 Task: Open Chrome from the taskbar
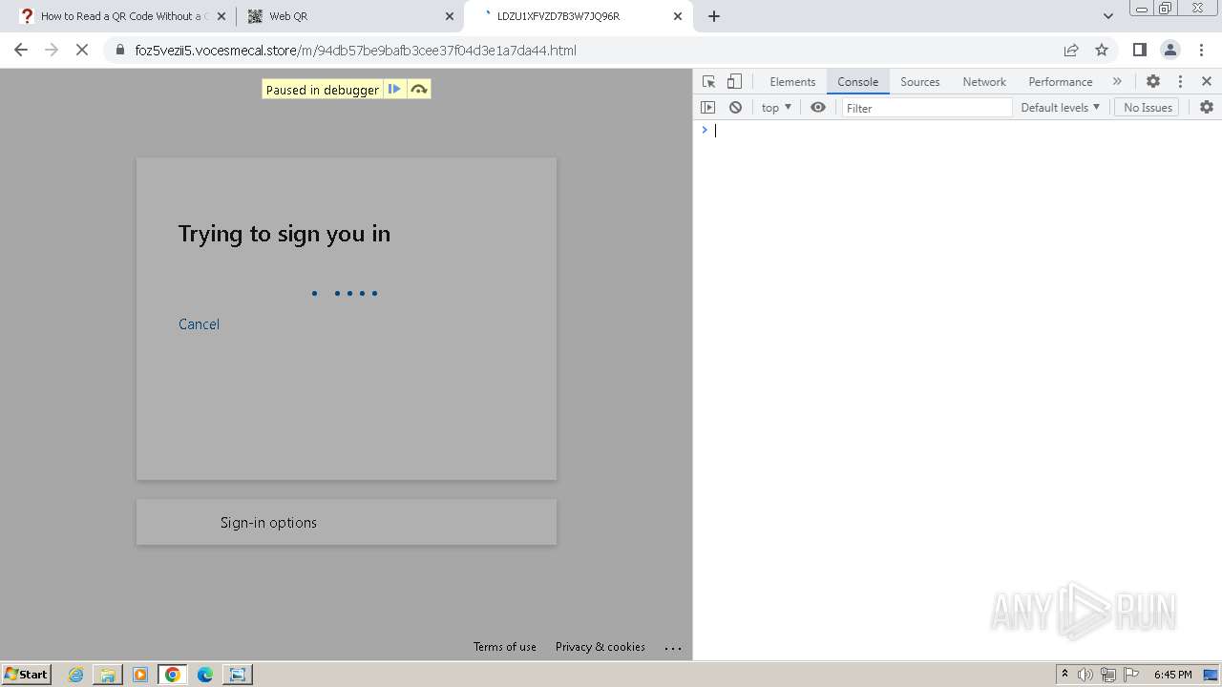coord(173,675)
